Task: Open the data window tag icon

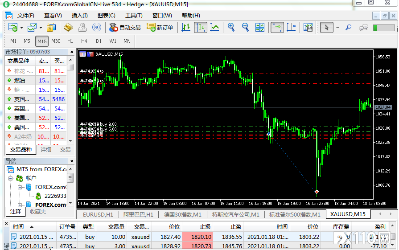Action: point(68,27)
